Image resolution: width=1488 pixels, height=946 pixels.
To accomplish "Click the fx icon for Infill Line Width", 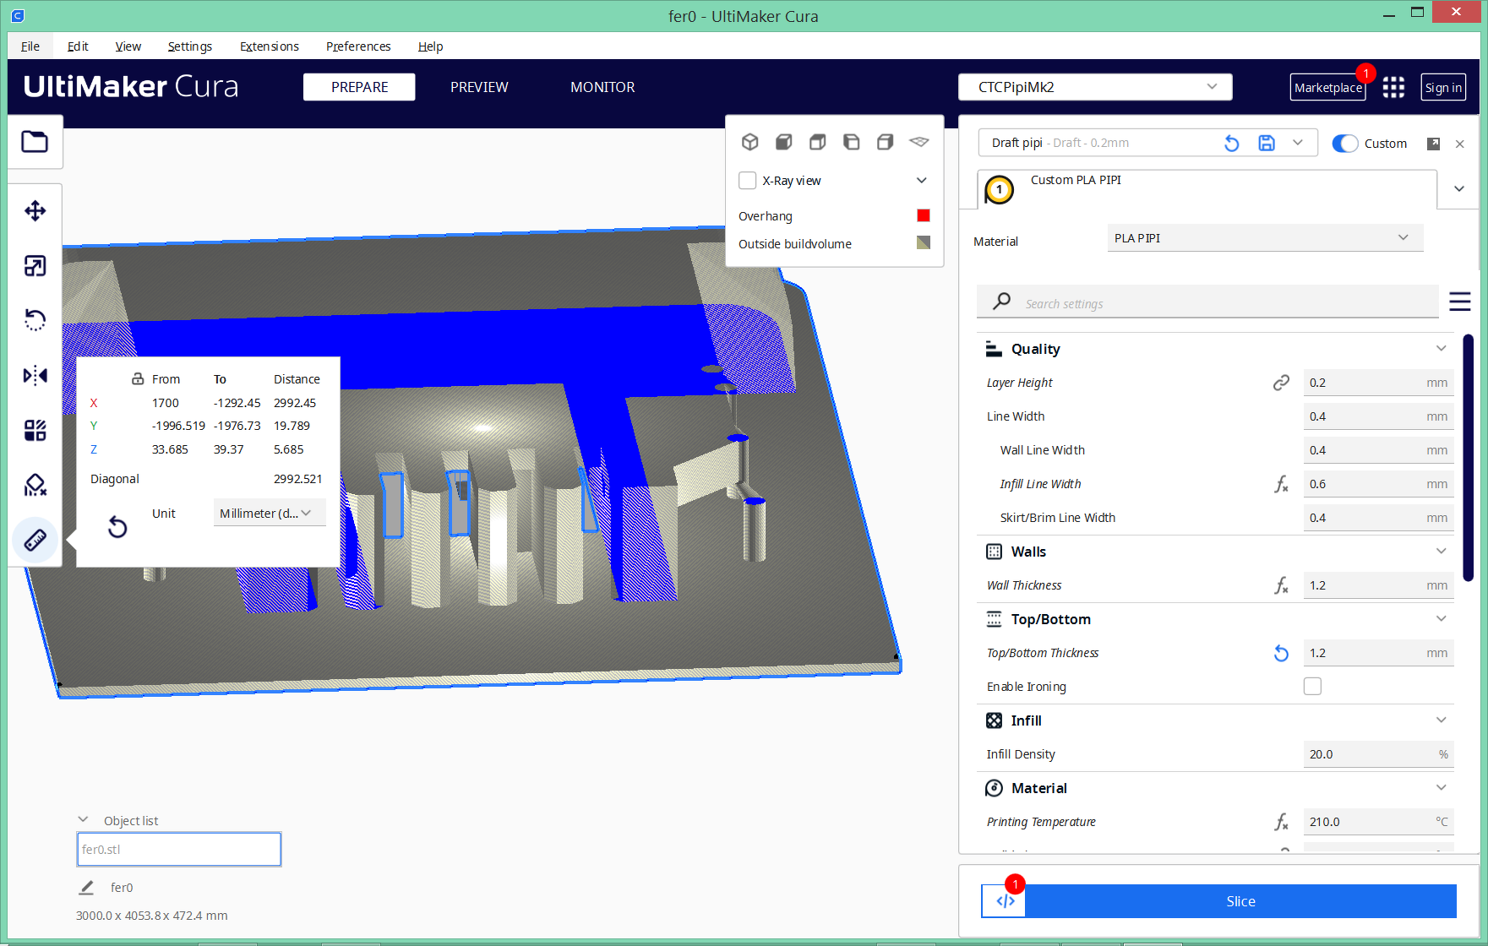I will point(1281,484).
